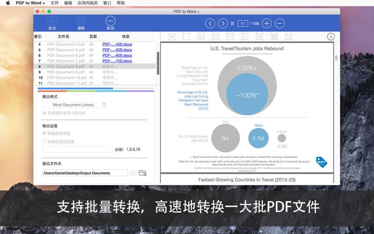
Task: Click the browse output folder icon
Action: pyautogui.click(x=133, y=173)
